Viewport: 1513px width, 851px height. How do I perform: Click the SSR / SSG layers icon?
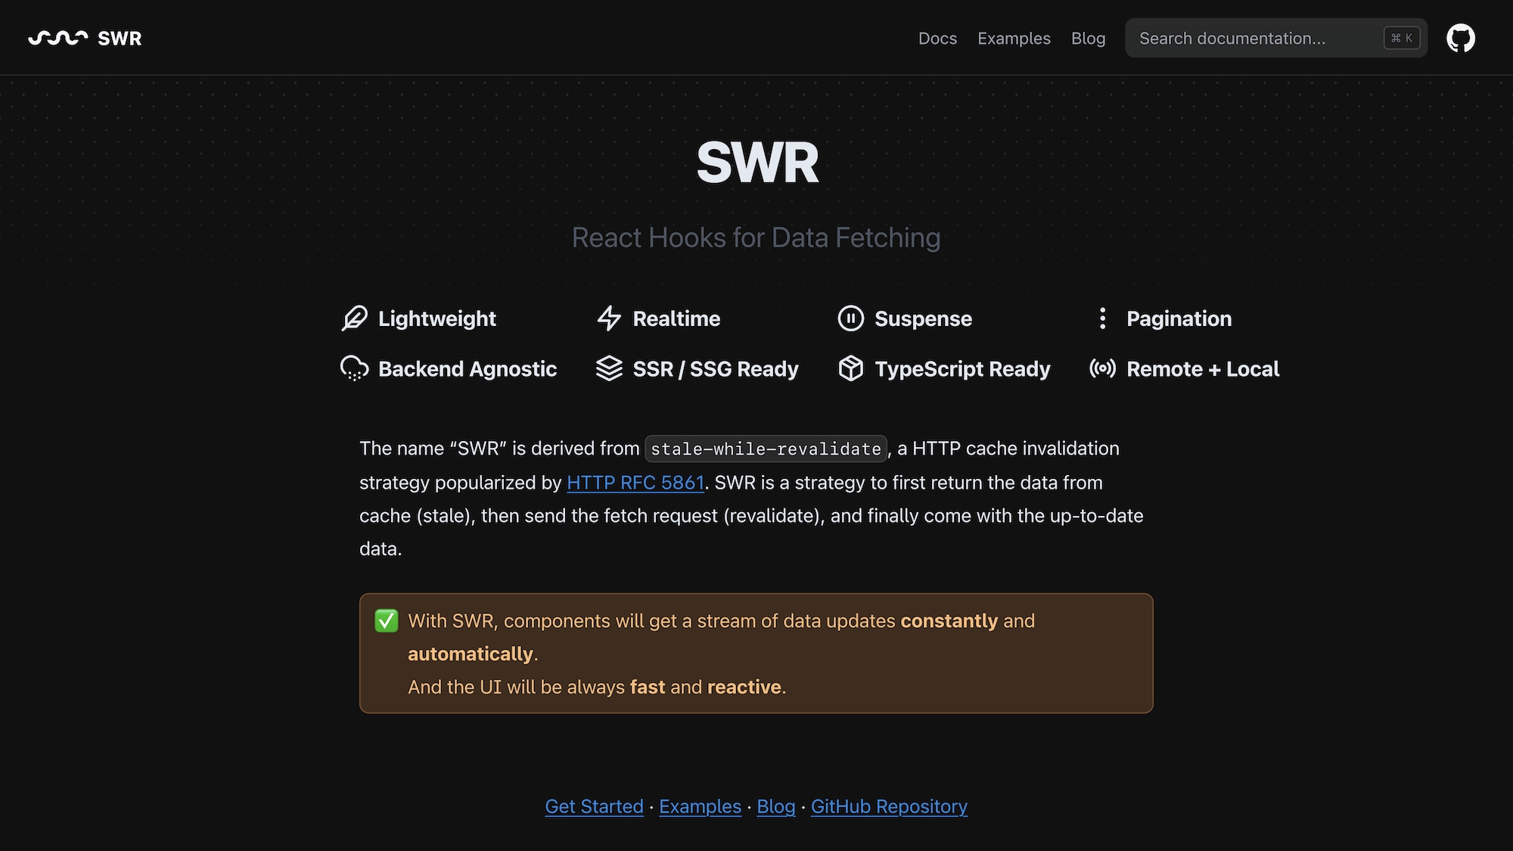(x=609, y=368)
